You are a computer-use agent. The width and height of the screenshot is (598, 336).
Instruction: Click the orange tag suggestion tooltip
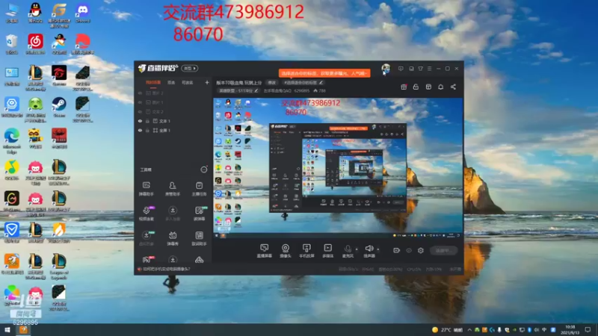[x=324, y=72]
